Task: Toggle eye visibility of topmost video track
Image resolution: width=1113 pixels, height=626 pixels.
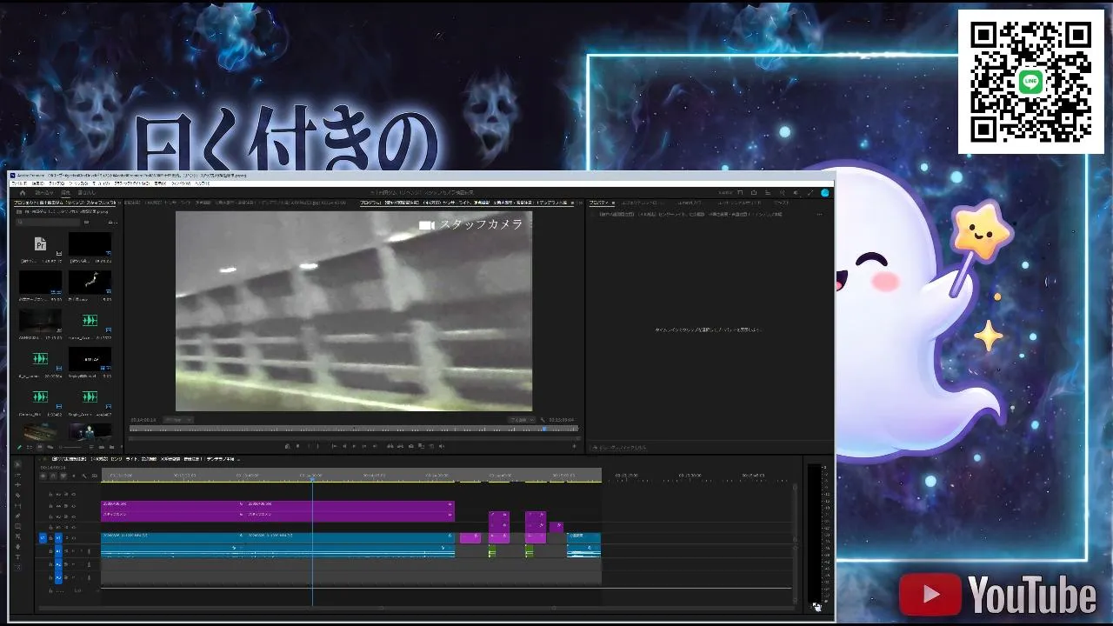Action: 73,494
